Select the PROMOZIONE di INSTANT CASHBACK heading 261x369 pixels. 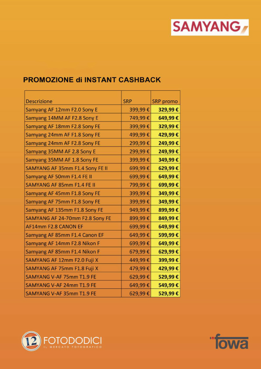(x=92, y=80)
